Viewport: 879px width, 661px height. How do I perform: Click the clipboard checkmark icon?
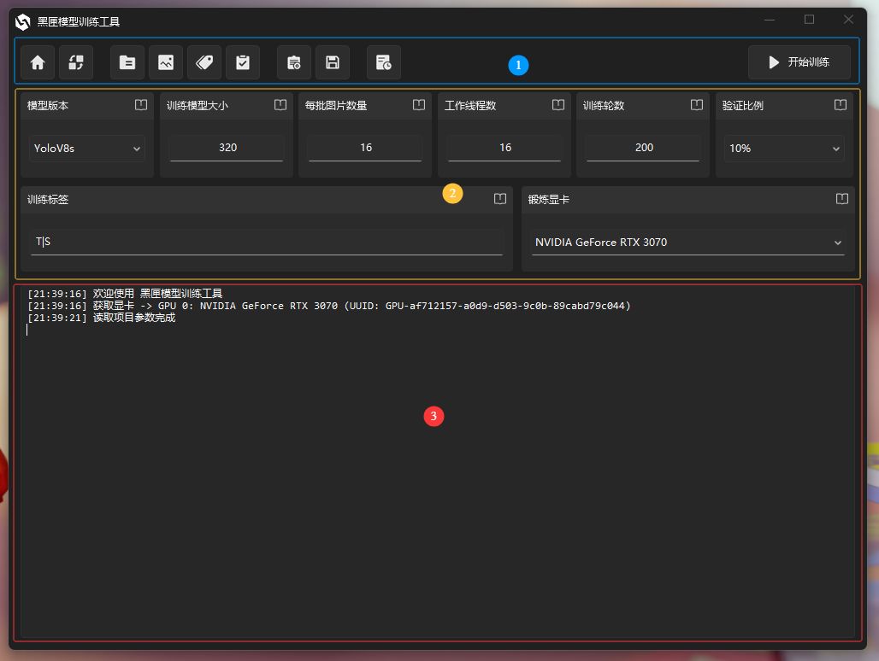point(243,62)
